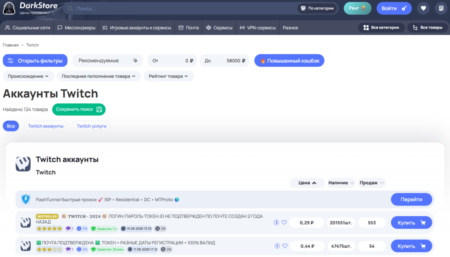Expand the Рейтинг товара filter
The height and width of the screenshot is (257, 450).
tap(168, 76)
